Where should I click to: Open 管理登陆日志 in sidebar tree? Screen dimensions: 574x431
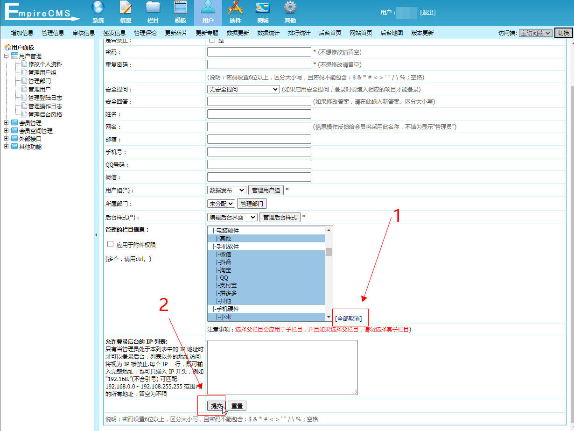[x=45, y=98]
